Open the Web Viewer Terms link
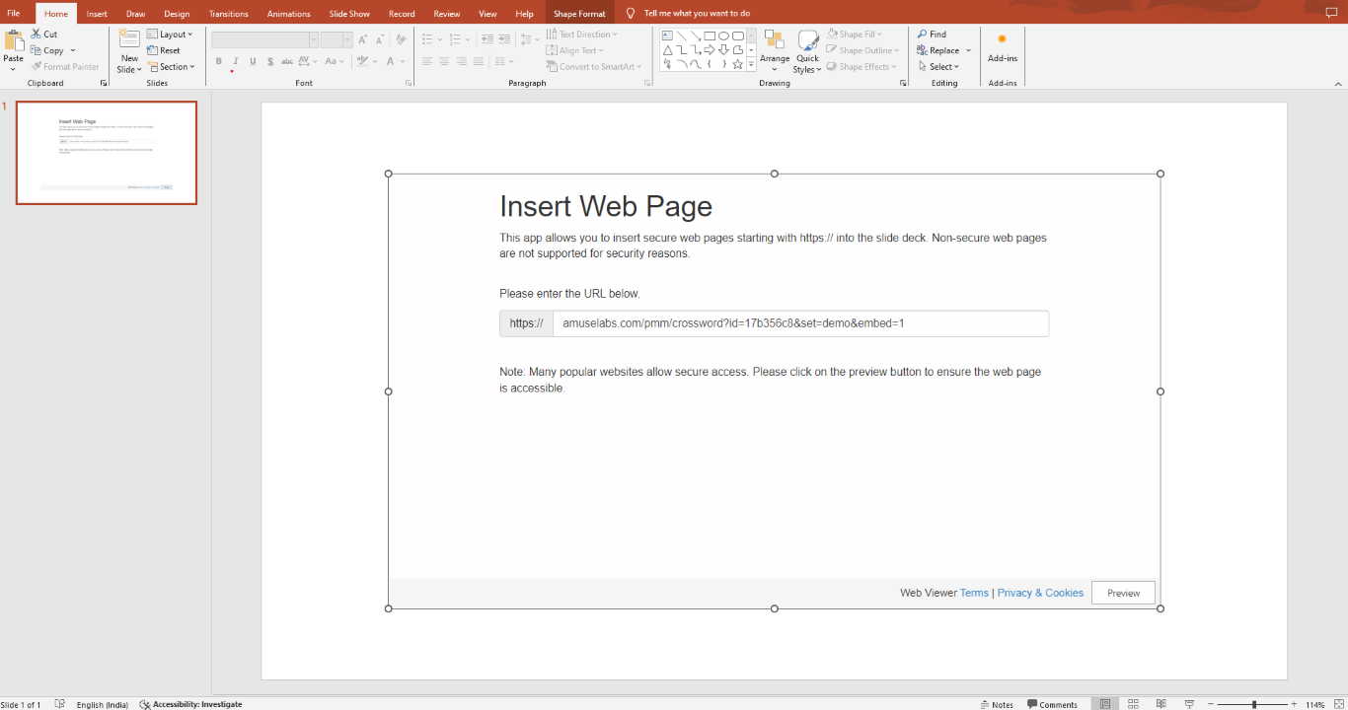1348x710 pixels. [x=974, y=593]
